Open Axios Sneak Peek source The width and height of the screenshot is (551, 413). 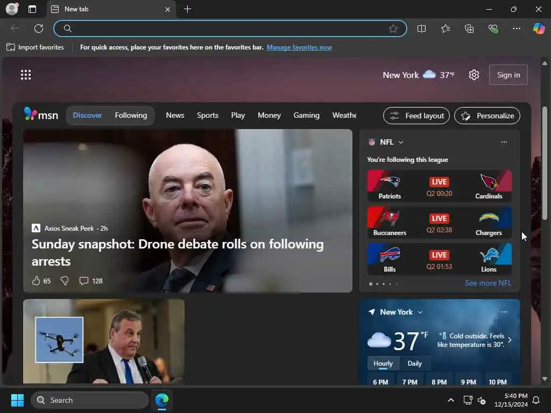click(x=69, y=228)
